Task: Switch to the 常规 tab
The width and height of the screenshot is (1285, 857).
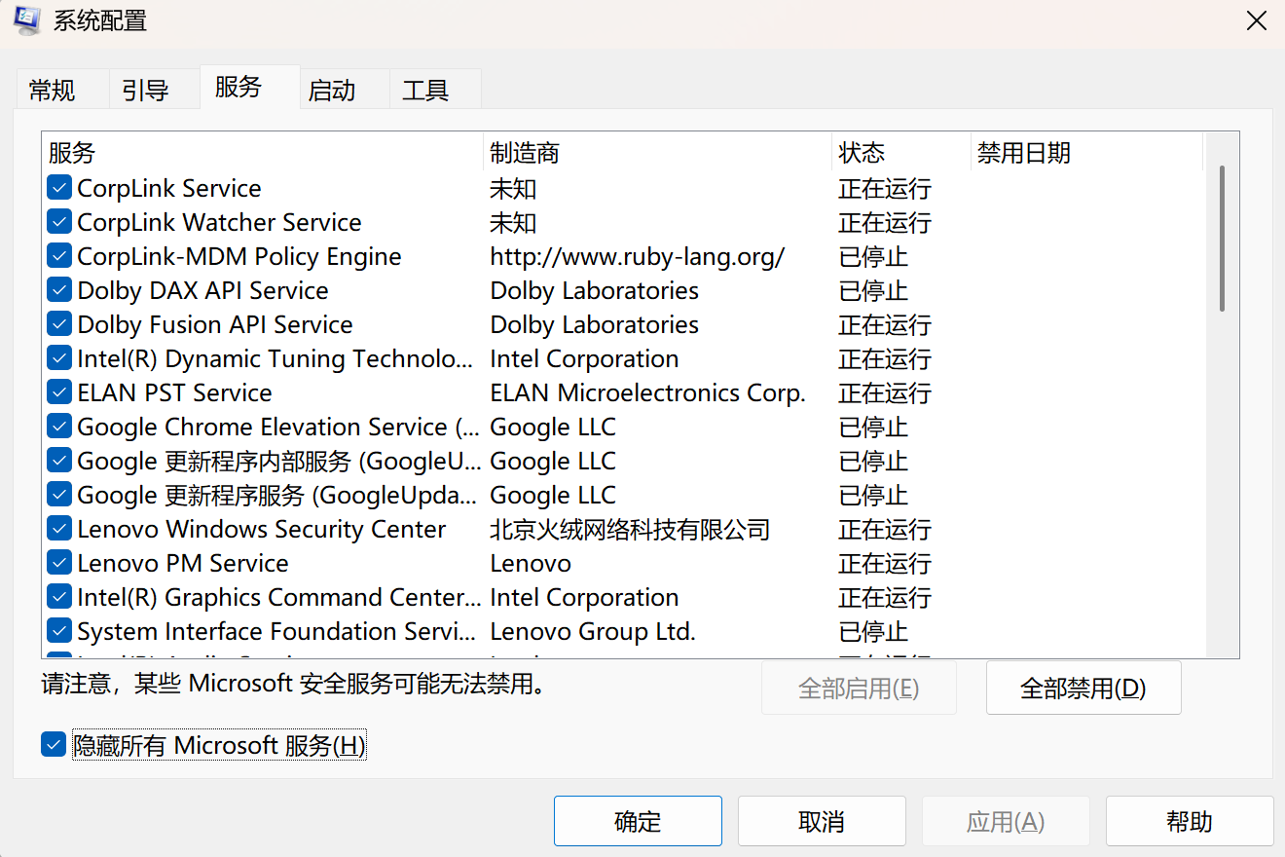Action: coord(52,91)
